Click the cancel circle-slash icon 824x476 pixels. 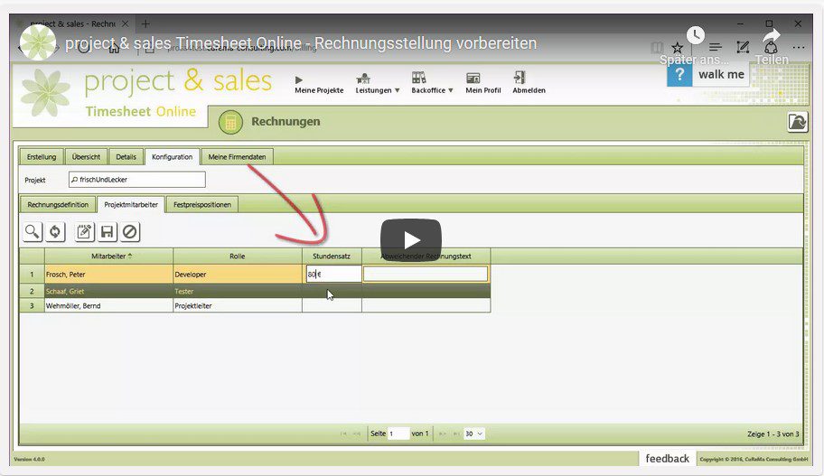coord(130,232)
